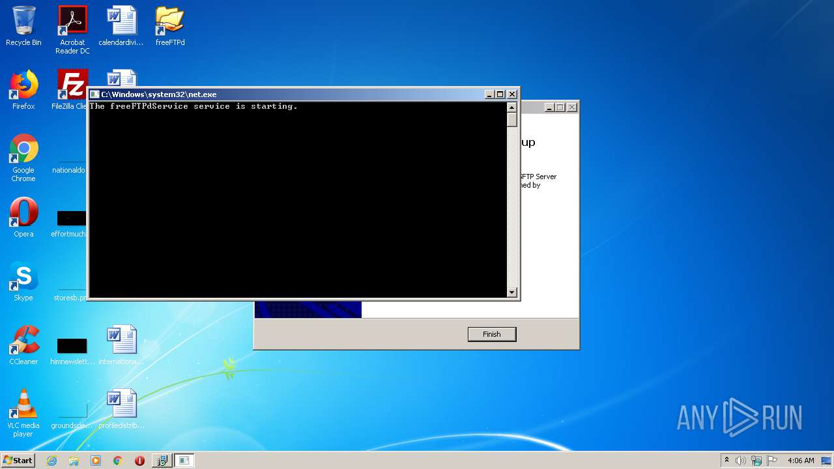Click the Finish button in setup window
This screenshot has width=834, height=469.
pos(492,334)
